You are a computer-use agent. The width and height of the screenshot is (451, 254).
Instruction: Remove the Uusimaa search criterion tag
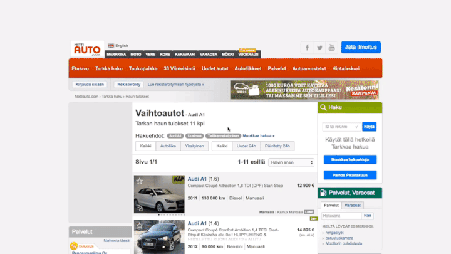[x=194, y=136]
